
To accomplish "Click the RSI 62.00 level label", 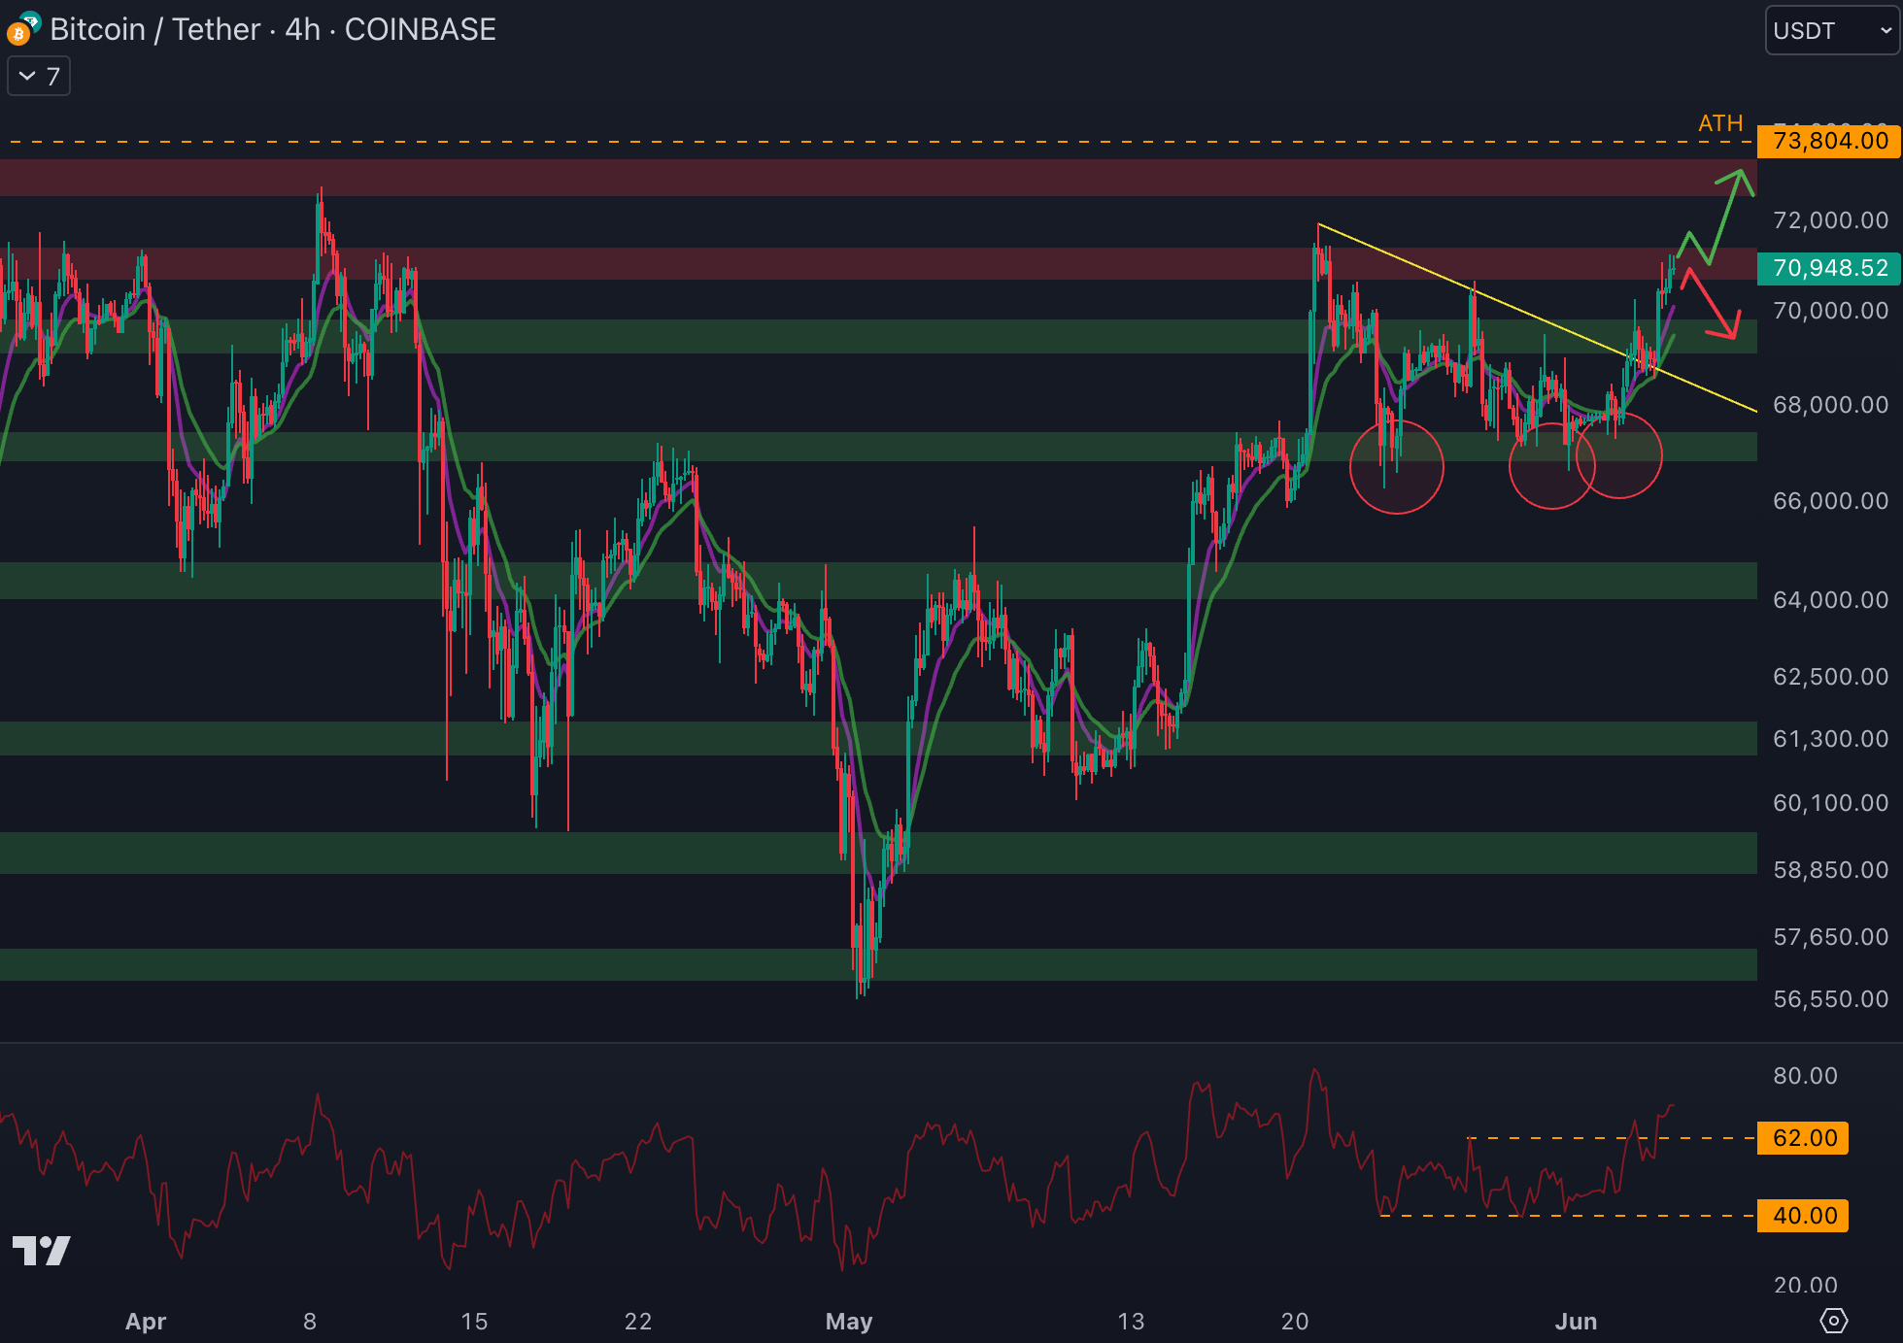I will click(x=1804, y=1138).
